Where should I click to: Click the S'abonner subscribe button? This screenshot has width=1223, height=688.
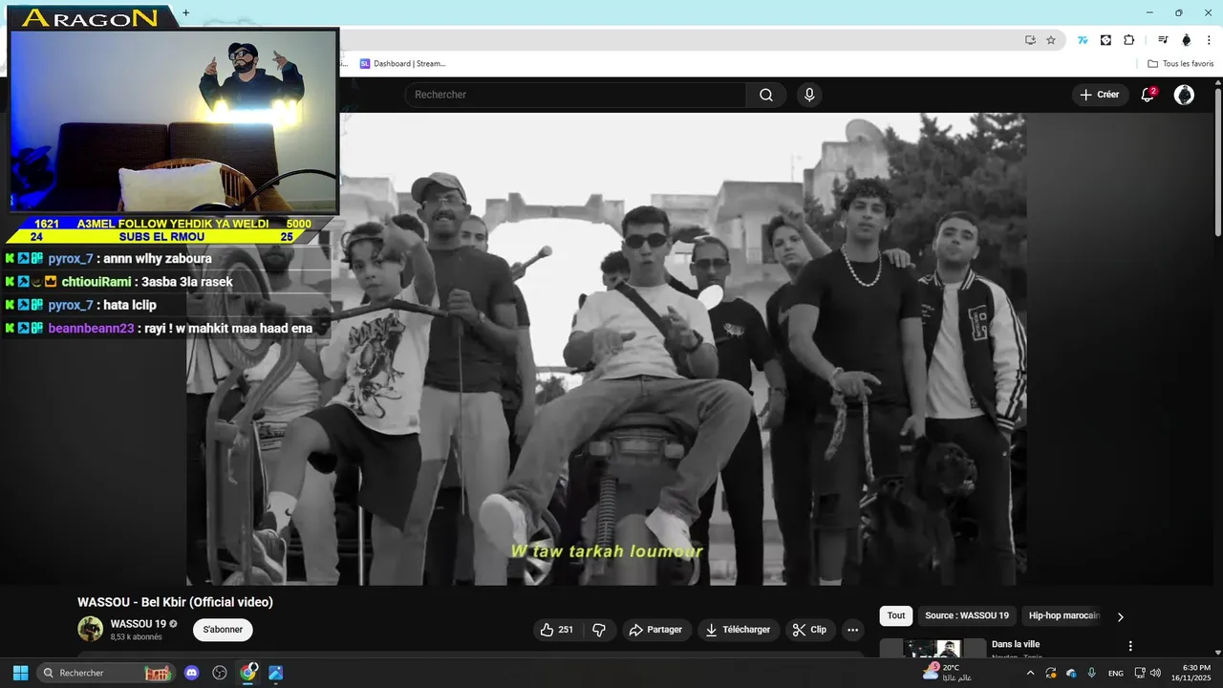click(223, 630)
